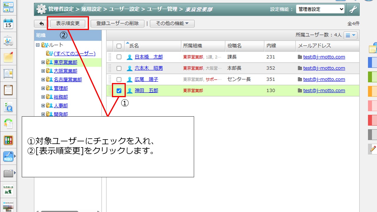377x212 pixels.
Task: Open the clipboard icon in left sidebar
Action: [8, 90]
